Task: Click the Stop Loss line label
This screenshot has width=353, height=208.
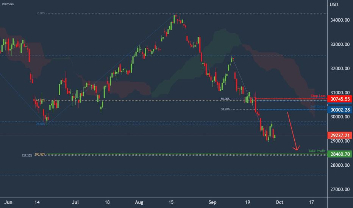Action: click(x=318, y=96)
